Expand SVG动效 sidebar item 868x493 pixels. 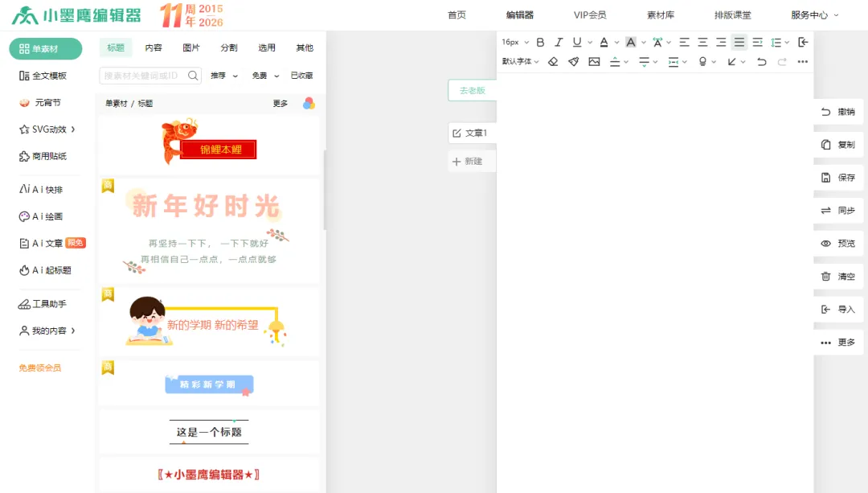tap(47, 129)
